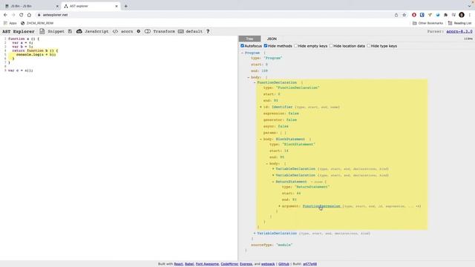The width and height of the screenshot is (475, 267).
Task: Click the astexplorer.net address bar
Action: pos(212,15)
